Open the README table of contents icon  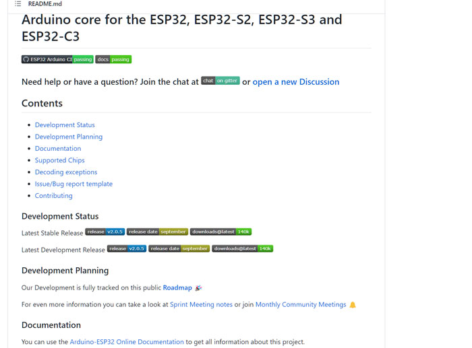click(x=18, y=4)
